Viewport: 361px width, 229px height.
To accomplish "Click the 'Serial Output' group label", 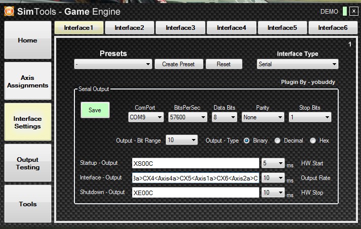I will pyautogui.click(x=94, y=89).
